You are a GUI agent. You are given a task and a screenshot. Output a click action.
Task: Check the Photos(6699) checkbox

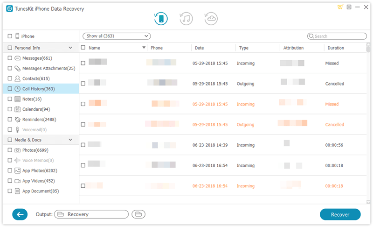10,150
